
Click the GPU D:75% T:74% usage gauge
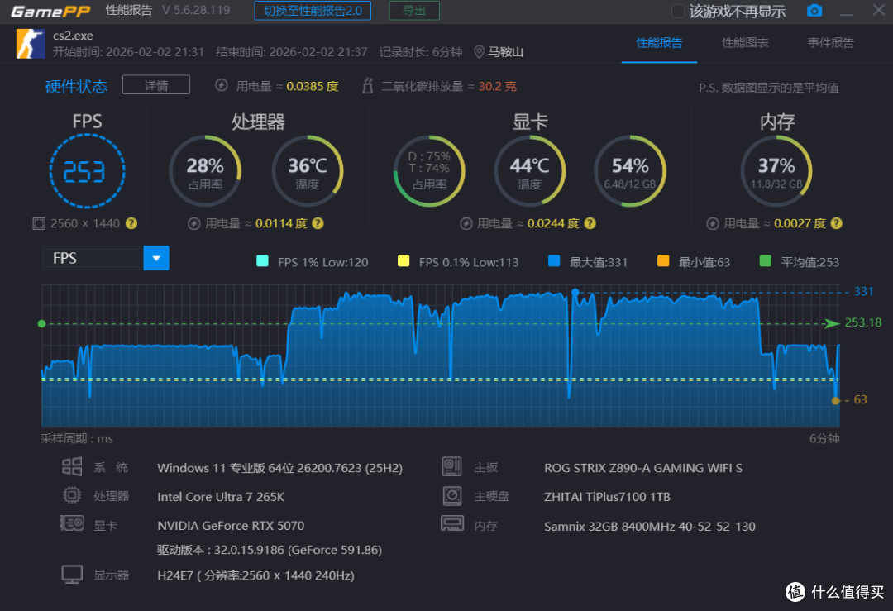click(429, 171)
